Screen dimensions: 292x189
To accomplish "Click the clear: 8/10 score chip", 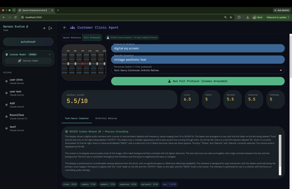I will tap(70, 184).
